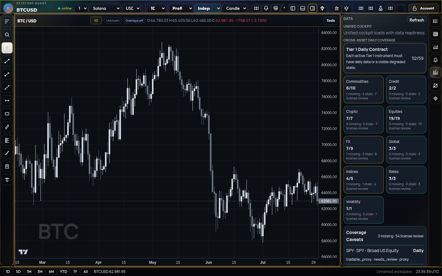Click the top toolbar bell alerts icon

tap(266, 8)
